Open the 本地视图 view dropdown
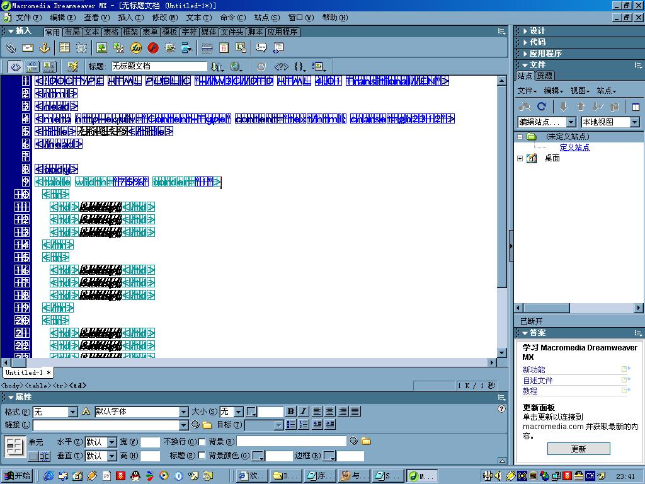Image resolution: width=645 pixels, height=484 pixels. pos(635,122)
